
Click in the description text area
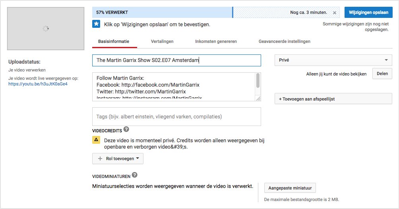(x=174, y=87)
